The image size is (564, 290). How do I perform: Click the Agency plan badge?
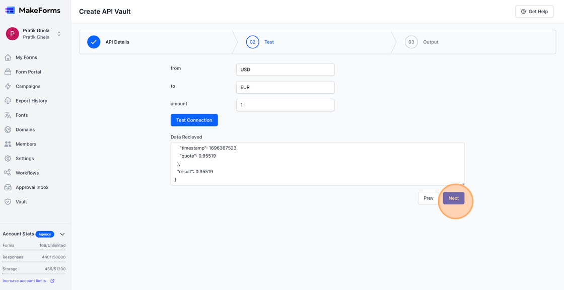45,234
